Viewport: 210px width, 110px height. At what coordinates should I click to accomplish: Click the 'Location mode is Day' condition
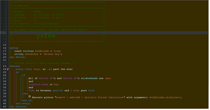click(x=44, y=84)
